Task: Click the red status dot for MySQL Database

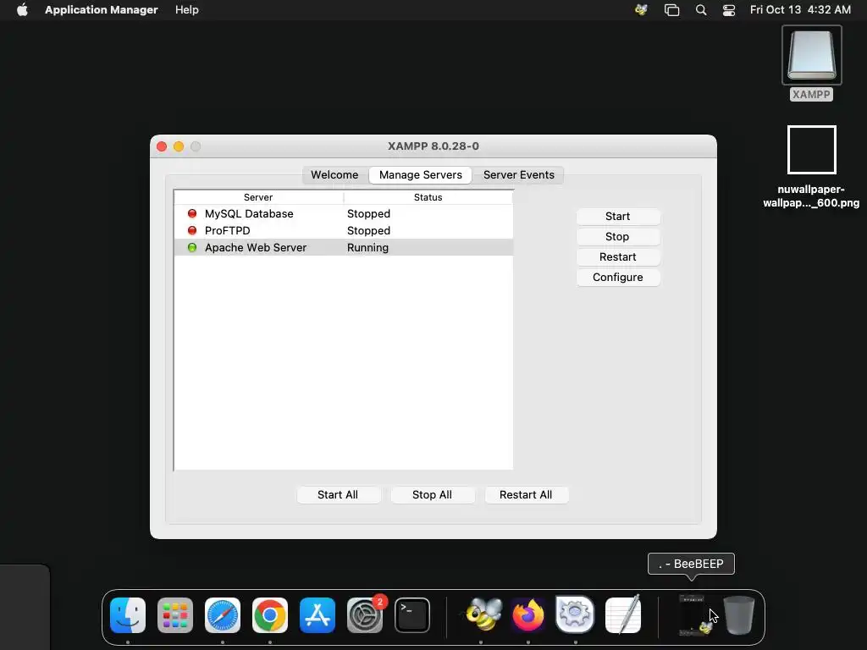Action: tap(192, 213)
